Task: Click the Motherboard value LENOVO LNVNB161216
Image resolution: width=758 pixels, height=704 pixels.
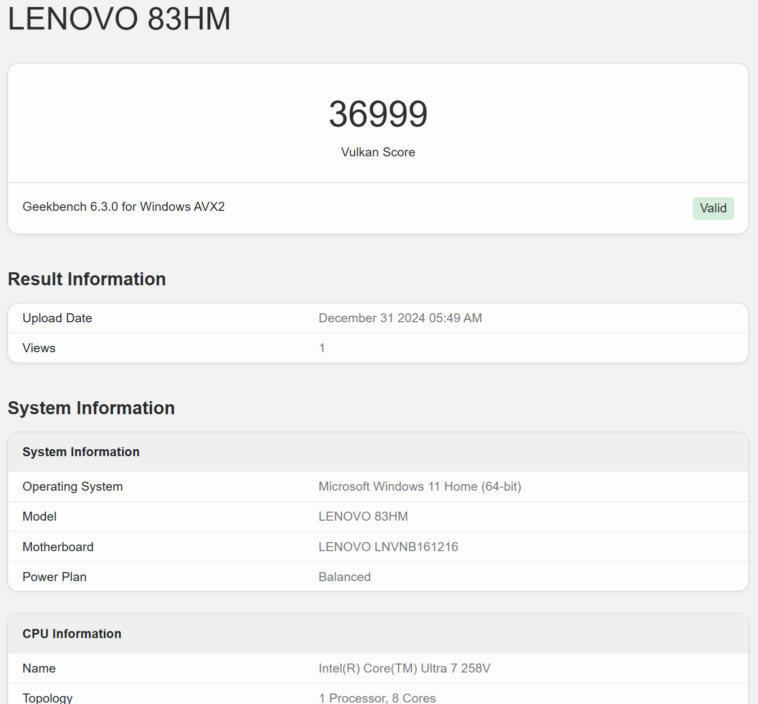Action: 388,547
